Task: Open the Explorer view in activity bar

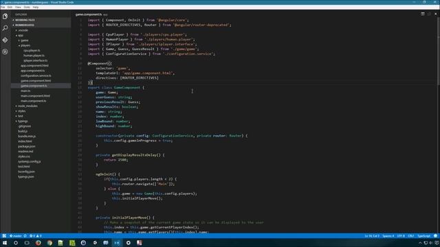Action: [5, 16]
